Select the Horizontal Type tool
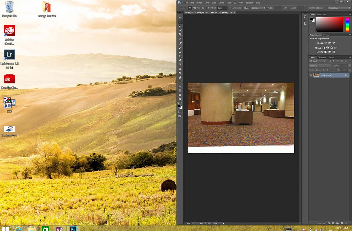Screen dimensions: 352x231 (180, 82)
